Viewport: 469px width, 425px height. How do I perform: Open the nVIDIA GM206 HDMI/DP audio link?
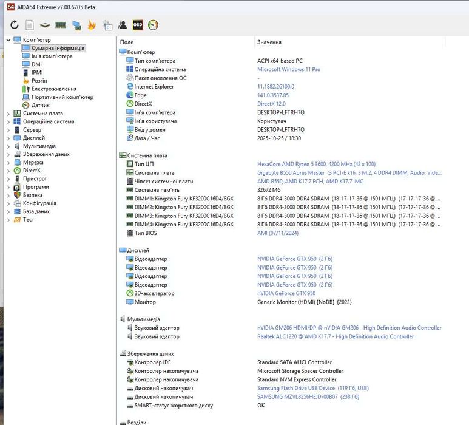pyautogui.click(x=349, y=328)
